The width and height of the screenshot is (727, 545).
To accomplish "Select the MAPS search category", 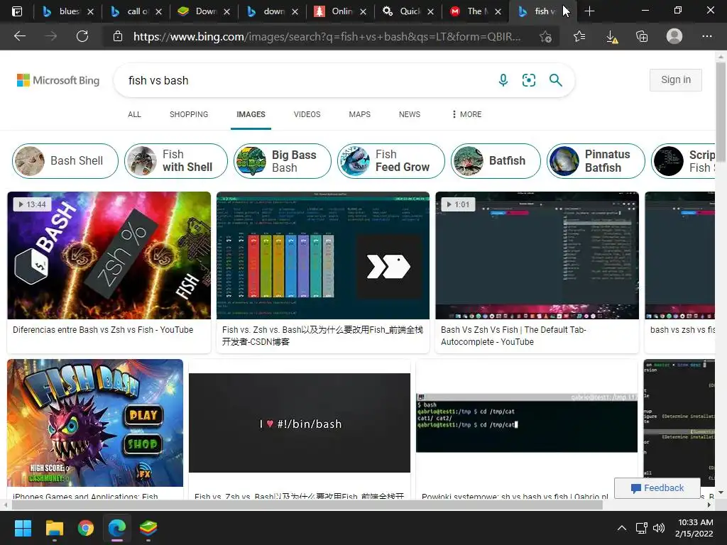I will (360, 114).
